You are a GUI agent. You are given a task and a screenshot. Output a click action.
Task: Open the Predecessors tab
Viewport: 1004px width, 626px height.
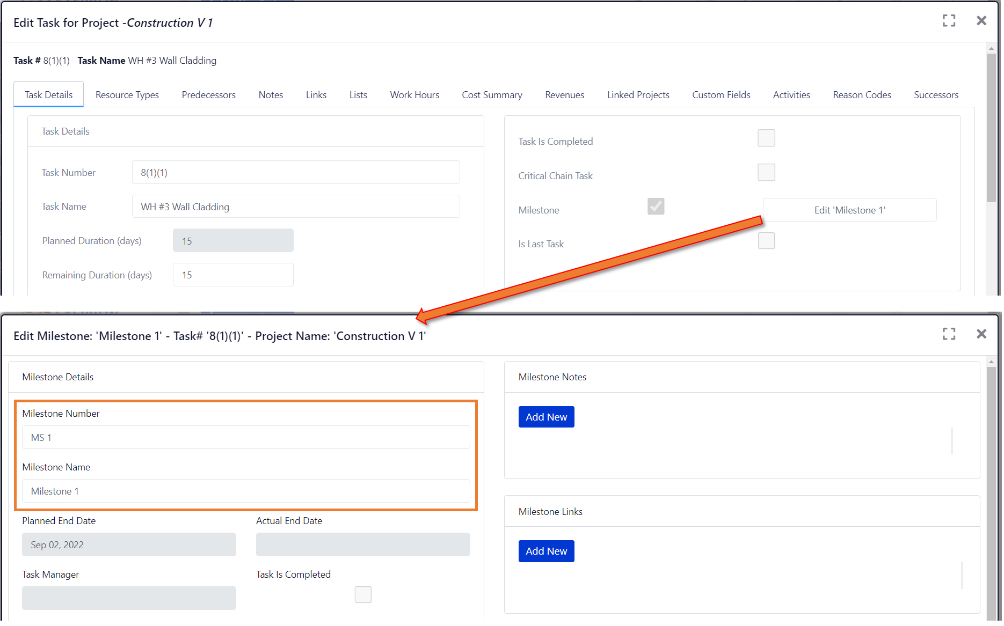[x=208, y=94]
